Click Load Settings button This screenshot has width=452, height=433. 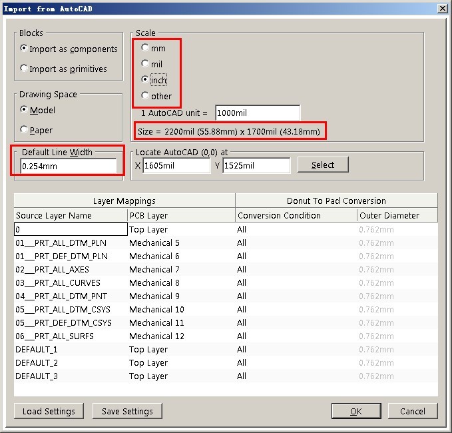pos(49,411)
